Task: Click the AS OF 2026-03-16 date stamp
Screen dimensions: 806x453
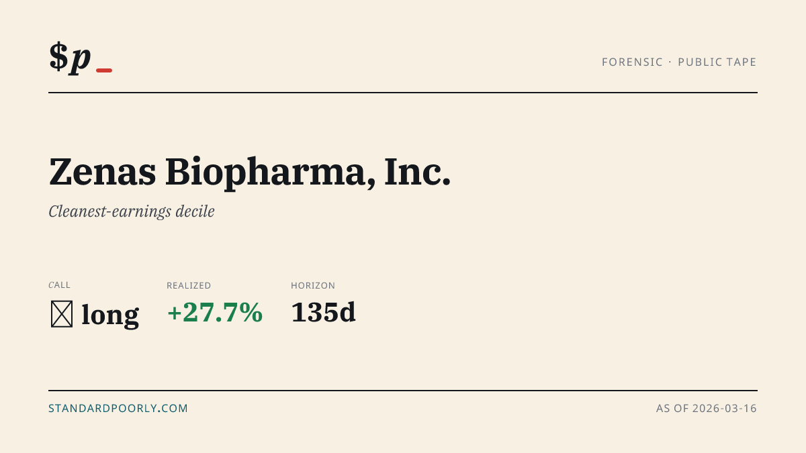Action: point(707,408)
